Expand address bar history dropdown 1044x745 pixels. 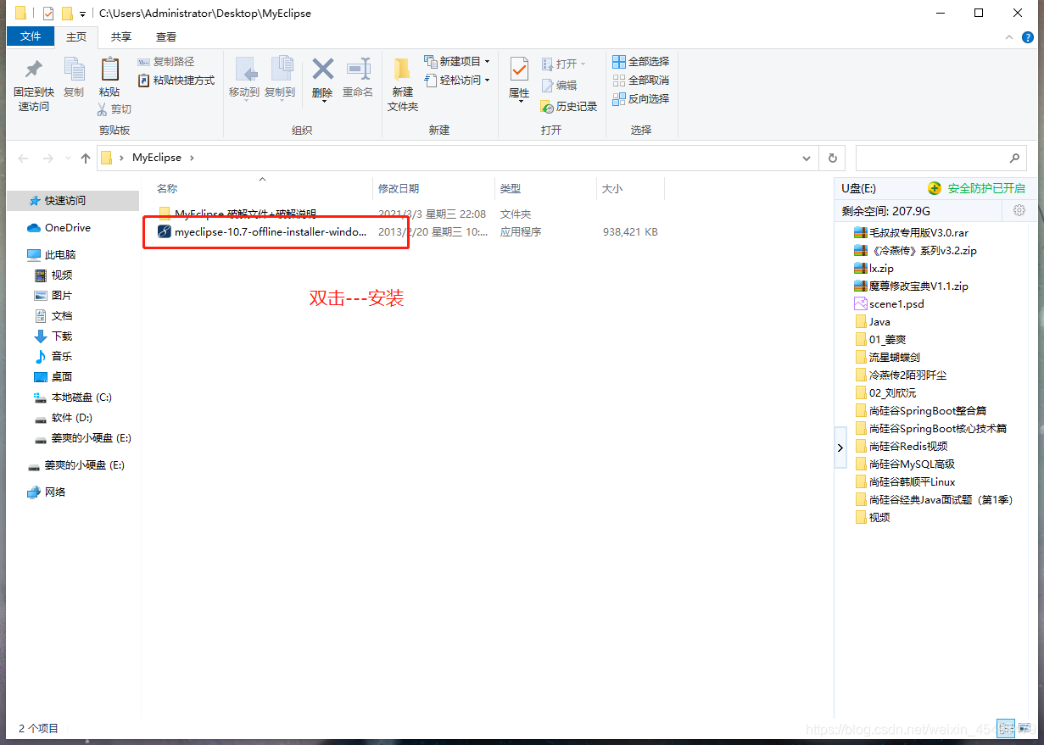point(807,158)
